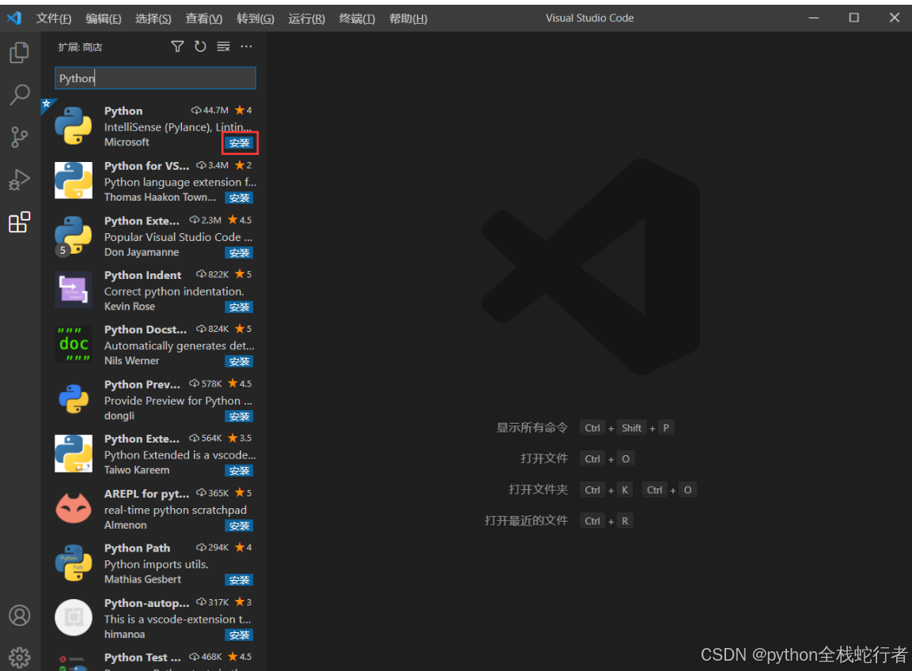
Task: Click the VS Code logo in title bar
Action: click(x=14, y=18)
